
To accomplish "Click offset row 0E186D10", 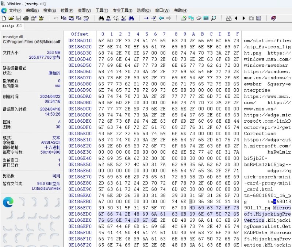I will 80,40.
